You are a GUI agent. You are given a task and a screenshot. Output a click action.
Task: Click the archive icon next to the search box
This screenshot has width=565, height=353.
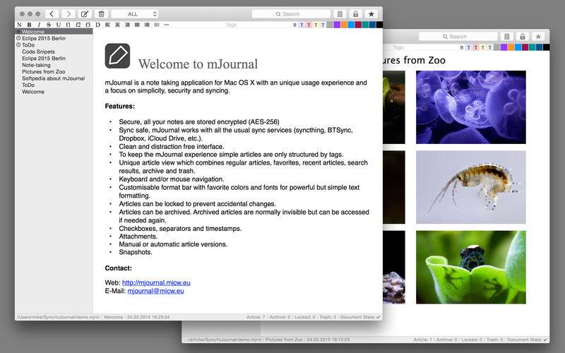click(x=340, y=14)
